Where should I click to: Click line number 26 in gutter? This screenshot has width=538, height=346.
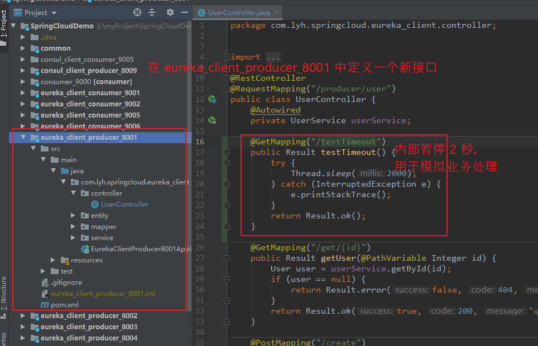click(x=200, y=247)
